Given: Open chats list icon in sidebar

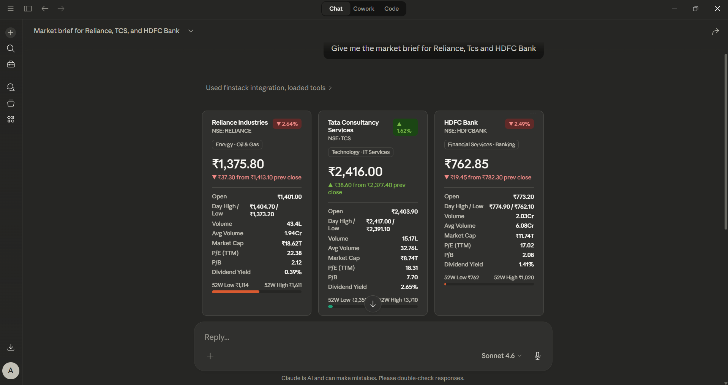Looking at the screenshot, I should (x=11, y=87).
